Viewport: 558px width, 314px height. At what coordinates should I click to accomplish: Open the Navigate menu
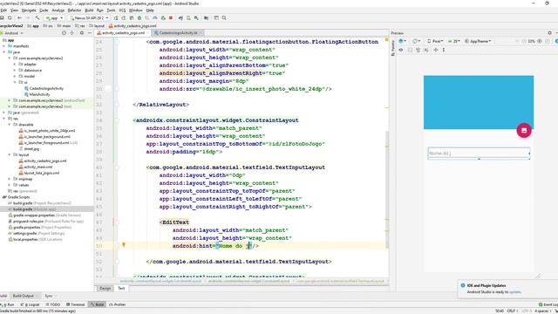pos(29,10)
